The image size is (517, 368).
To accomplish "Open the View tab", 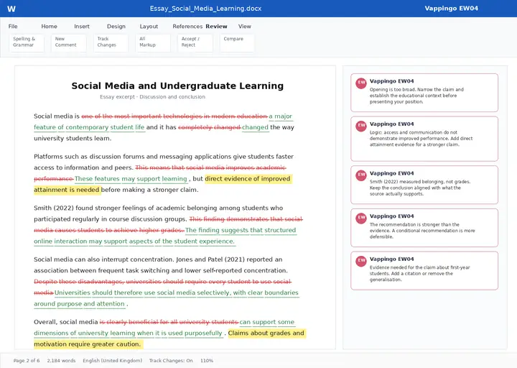I will point(245,27).
